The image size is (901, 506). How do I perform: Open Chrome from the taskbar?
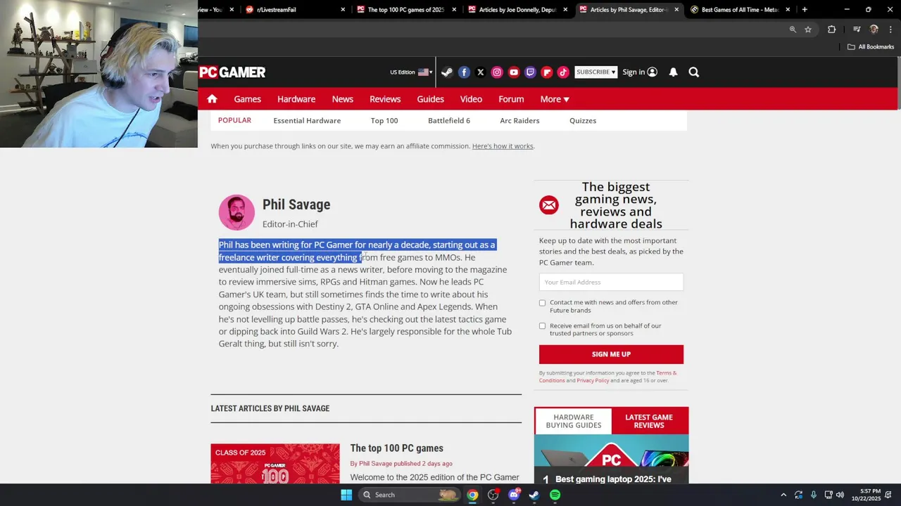pyautogui.click(x=472, y=495)
